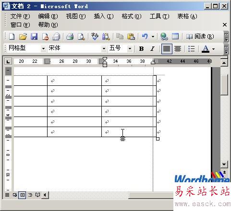Open the font color dropdown arrow
The width and height of the screenshot is (231, 211).
pos(213,49)
